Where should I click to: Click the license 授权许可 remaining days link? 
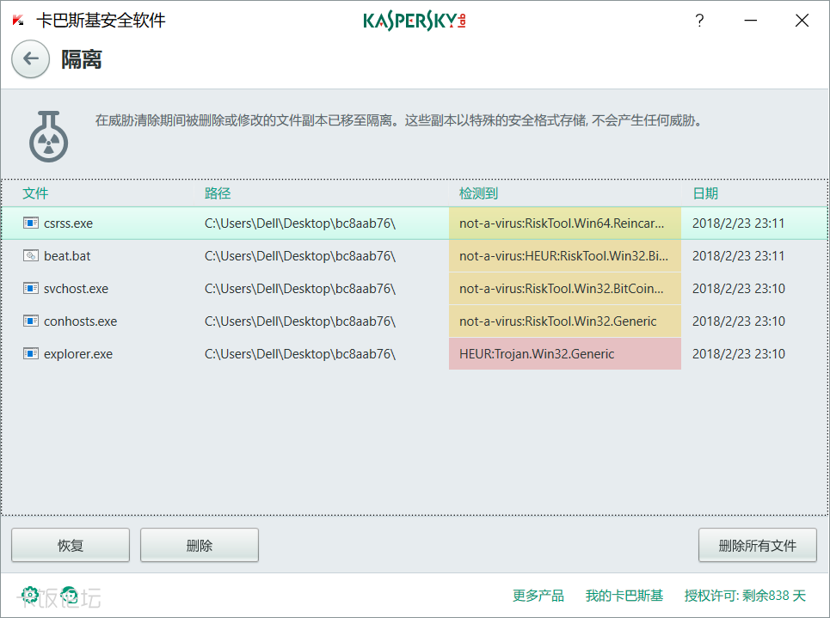click(745, 596)
